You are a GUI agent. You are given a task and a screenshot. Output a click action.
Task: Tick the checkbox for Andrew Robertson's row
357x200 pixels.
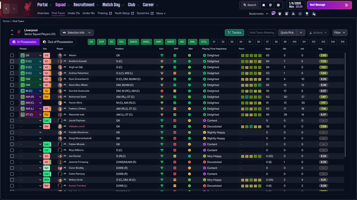12,73
